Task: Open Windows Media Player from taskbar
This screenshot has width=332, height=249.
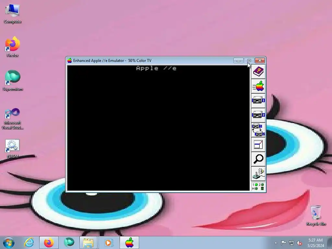Action: point(108,243)
